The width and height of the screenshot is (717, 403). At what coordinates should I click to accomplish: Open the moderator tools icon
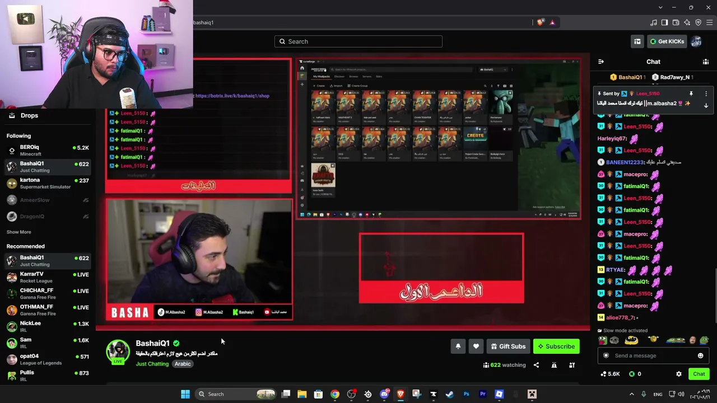572,365
